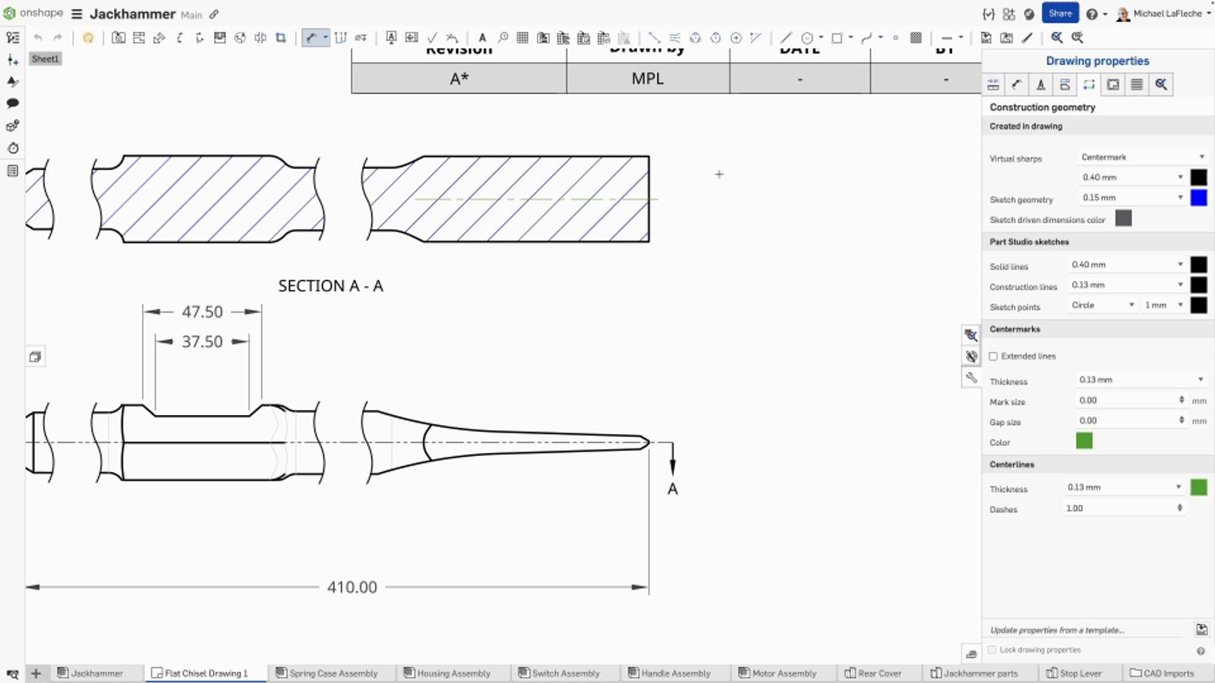Open the Virtual sharps Centermark dropdown
This screenshot has height=683, width=1215.
[1142, 157]
